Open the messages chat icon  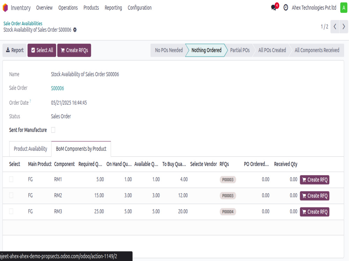pyautogui.click(x=274, y=7)
